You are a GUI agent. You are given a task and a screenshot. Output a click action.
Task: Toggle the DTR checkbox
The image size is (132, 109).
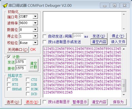(x=9, y=80)
